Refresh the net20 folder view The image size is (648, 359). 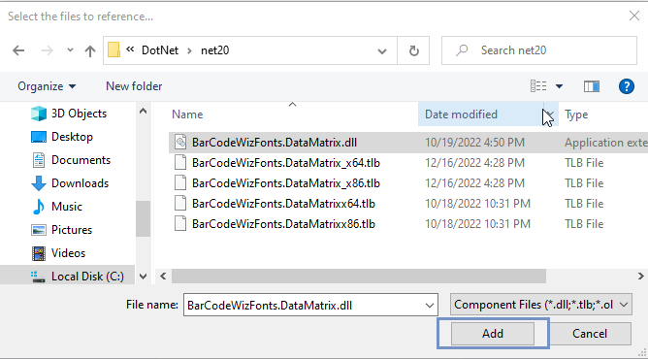pos(413,50)
